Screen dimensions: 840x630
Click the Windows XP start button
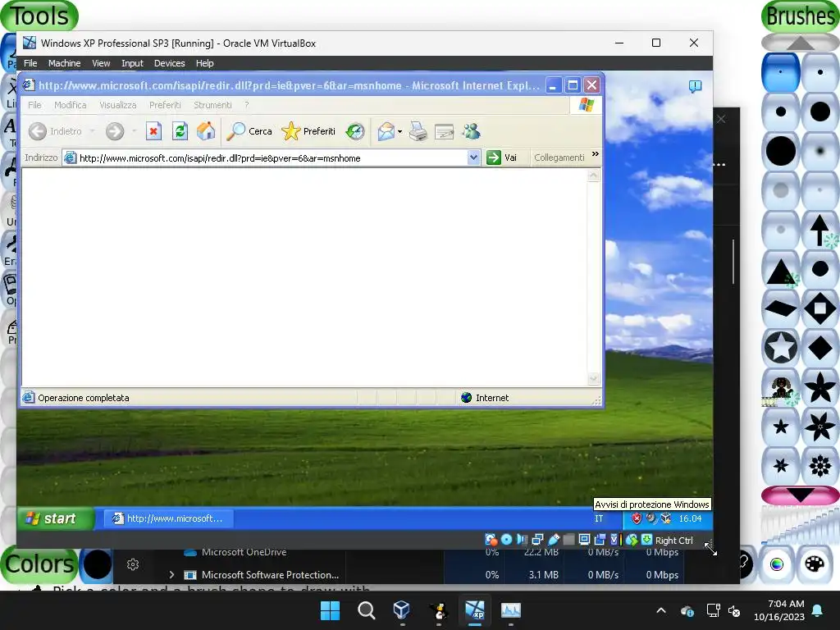click(56, 518)
